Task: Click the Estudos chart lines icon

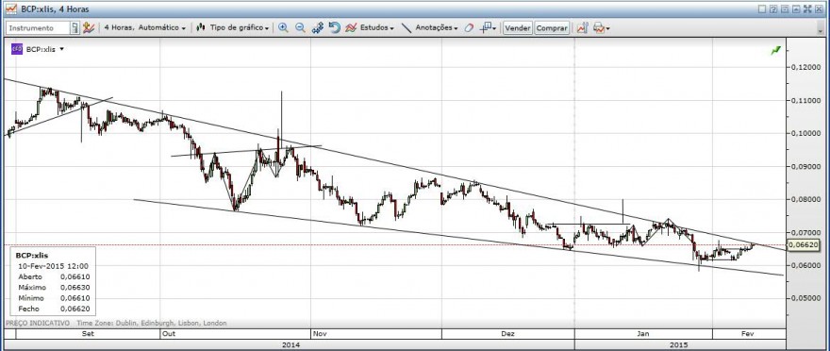Action: pos(351,27)
